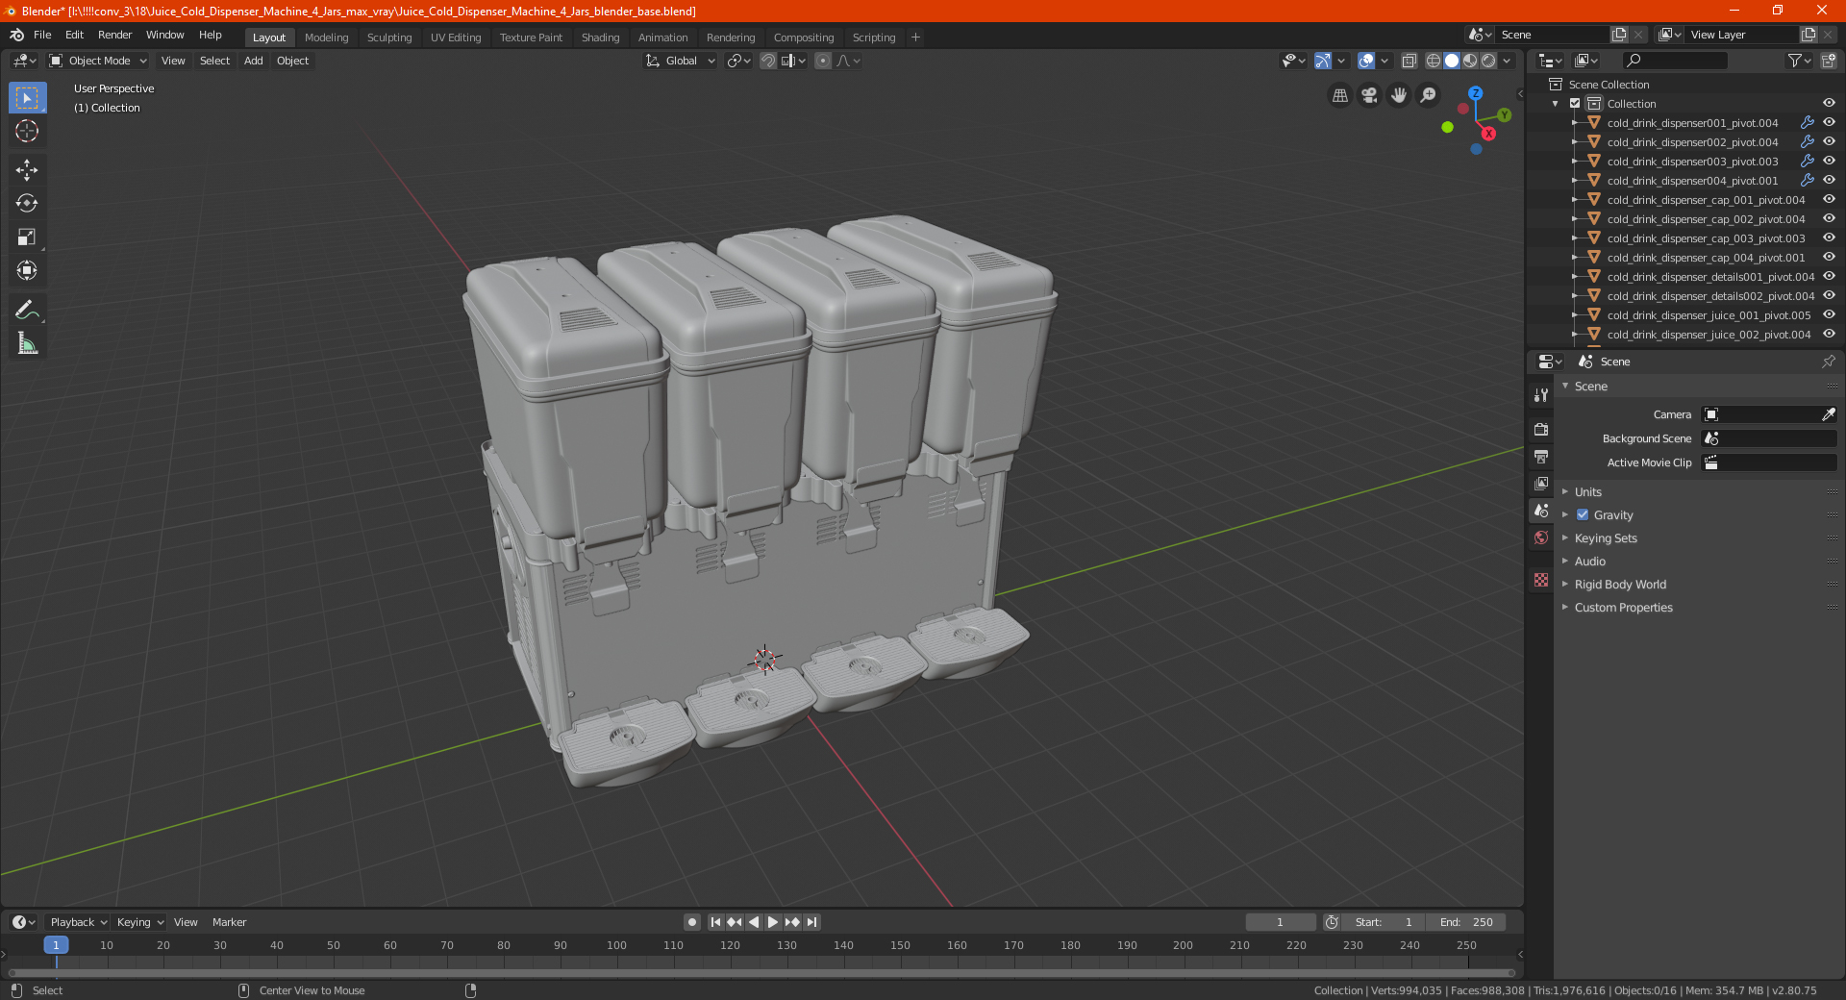This screenshot has height=1000, width=1846.
Task: Hide cold_drink_dispenser001_pivot.004 in viewport
Action: pos(1829,123)
